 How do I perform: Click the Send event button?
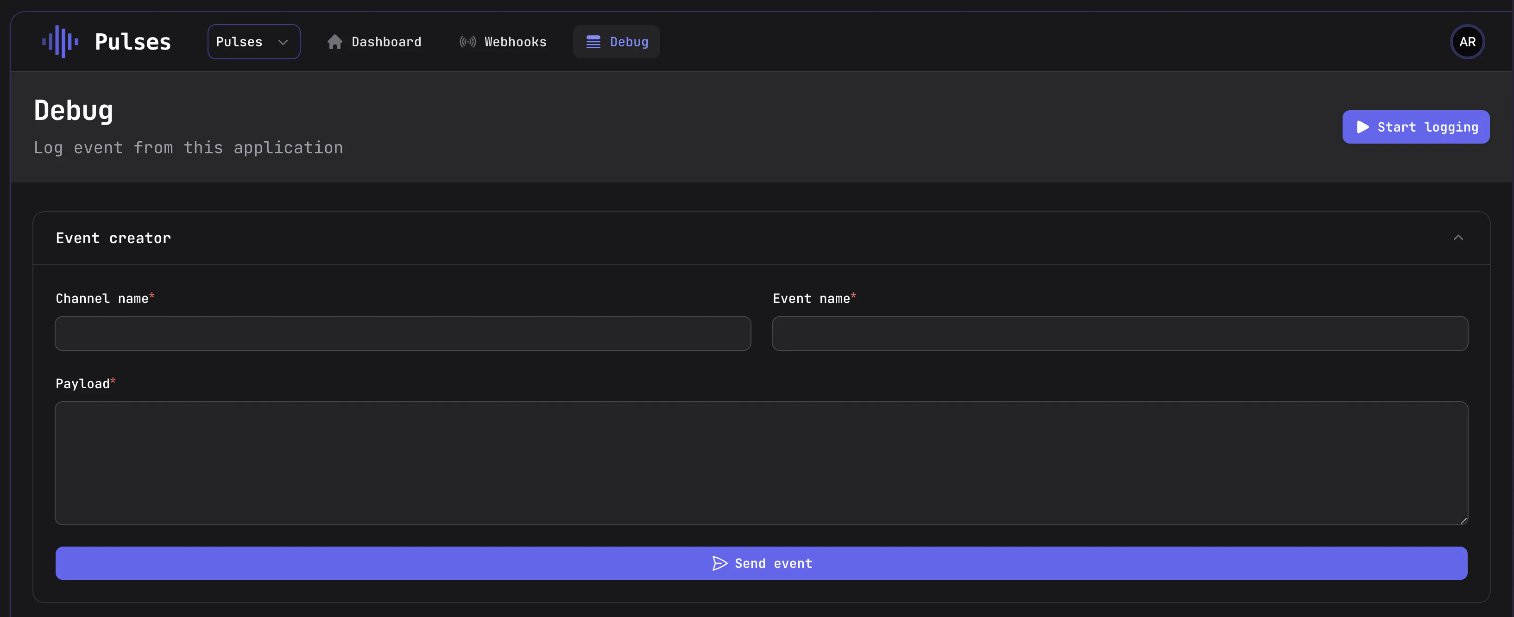tap(761, 564)
